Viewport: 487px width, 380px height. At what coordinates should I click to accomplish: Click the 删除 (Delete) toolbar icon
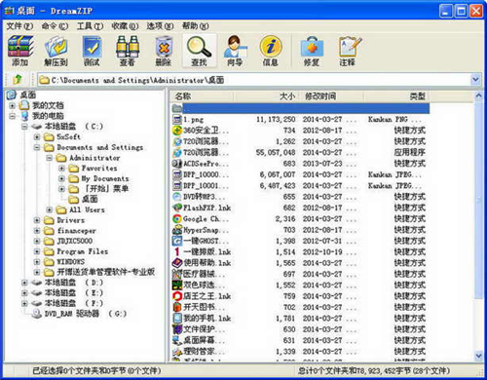click(x=164, y=51)
